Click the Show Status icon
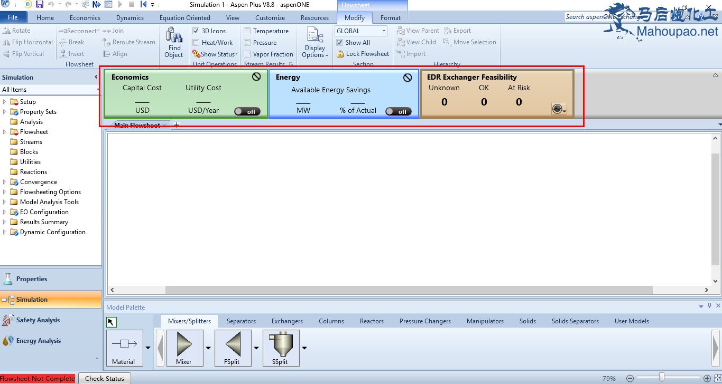Image resolution: width=722 pixels, height=384 pixels. (197, 54)
